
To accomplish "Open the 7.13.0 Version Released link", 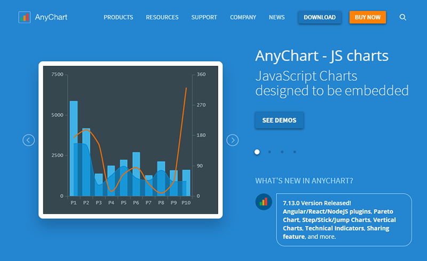I will pos(317,203).
